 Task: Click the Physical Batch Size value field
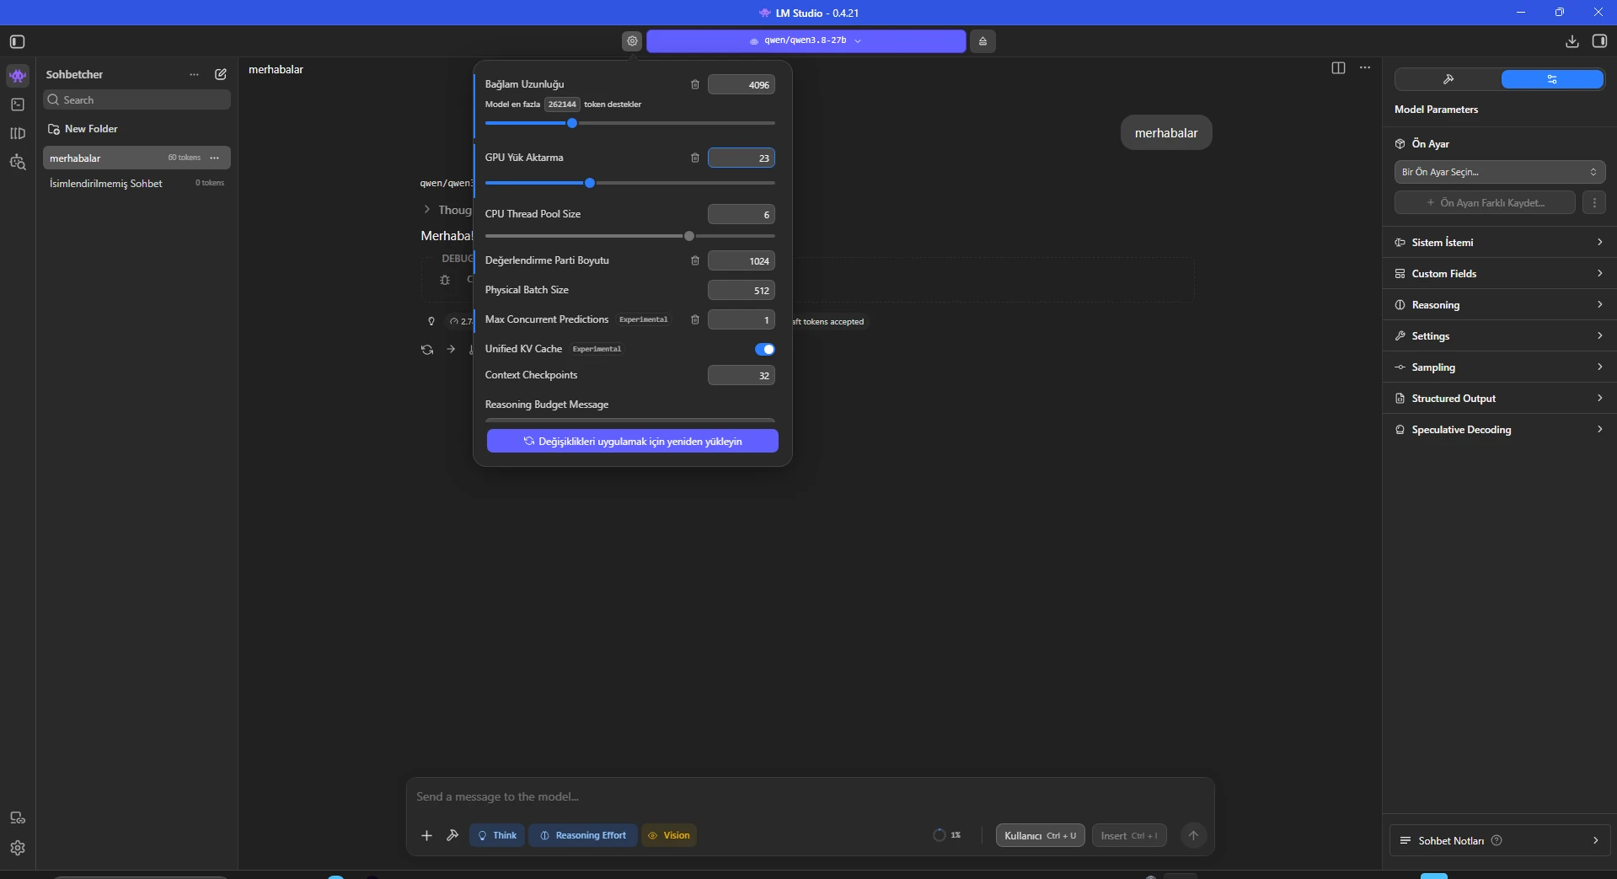tap(742, 290)
